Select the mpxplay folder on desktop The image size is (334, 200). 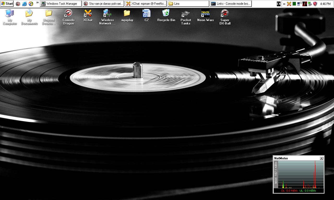coord(127,14)
